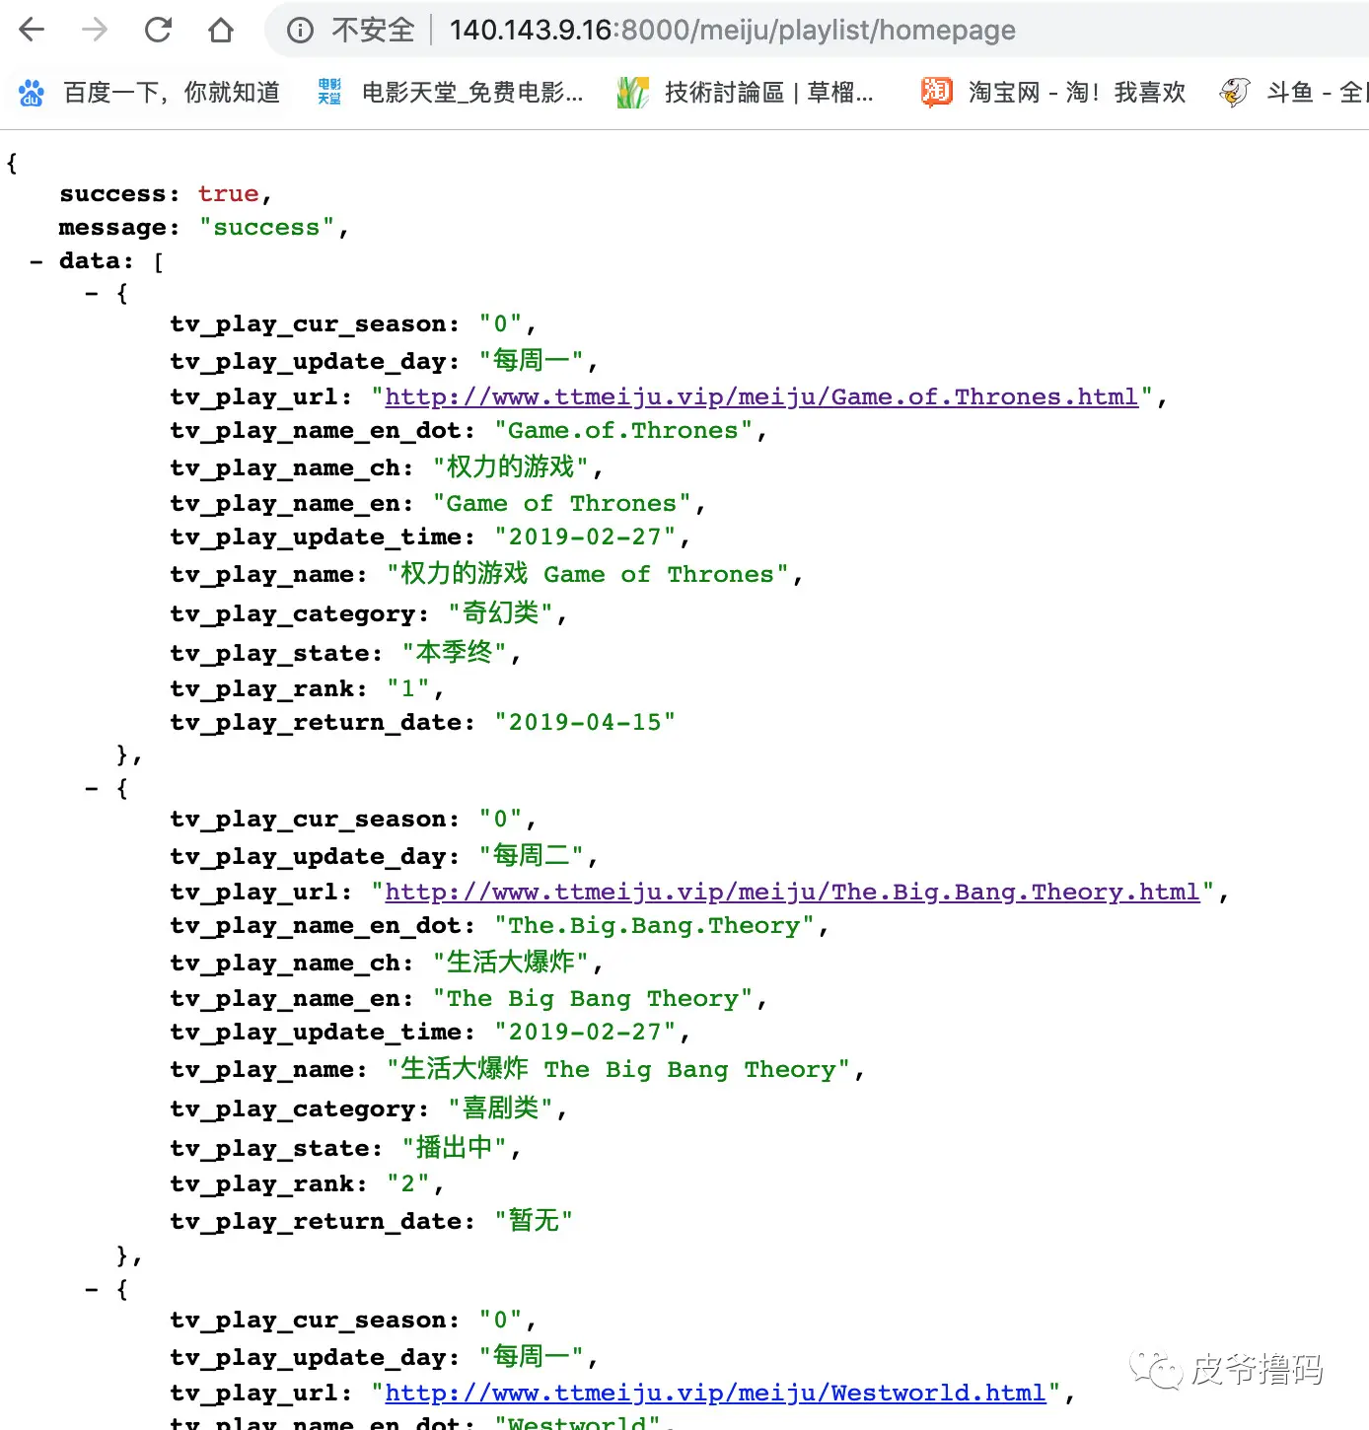Click the Douyu shark favicon
This screenshot has height=1430, width=1369.
tap(1235, 93)
